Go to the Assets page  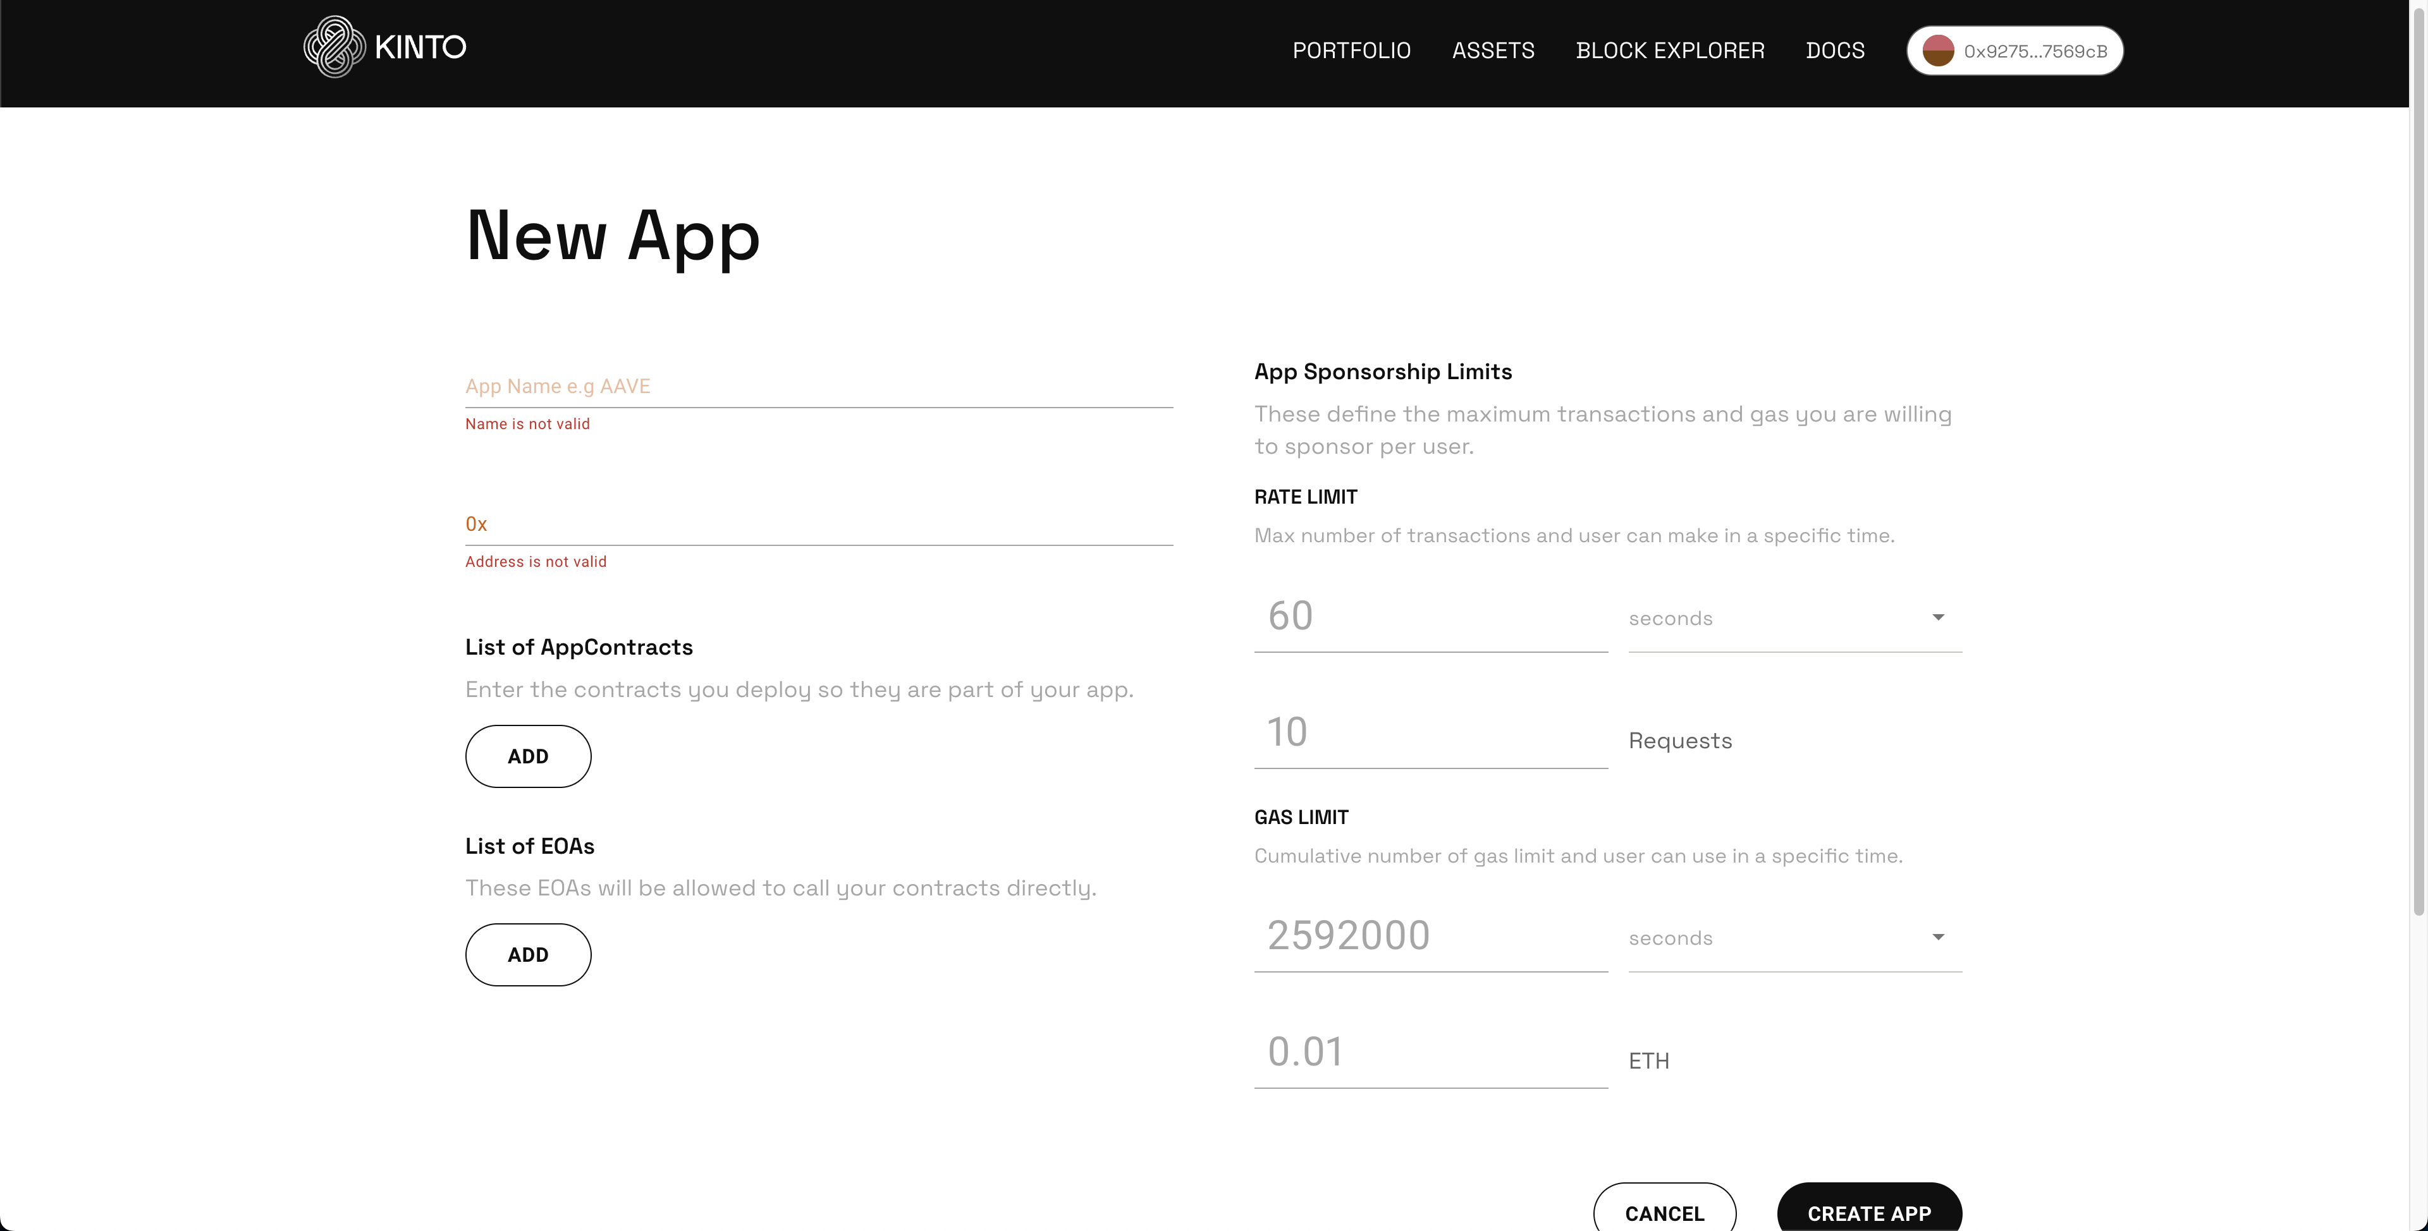pos(1493,51)
